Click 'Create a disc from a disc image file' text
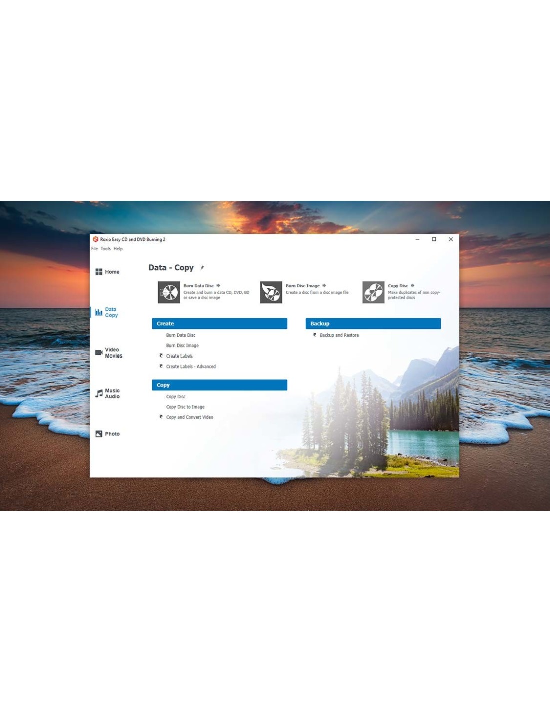This screenshot has height=712, width=550. 317,292
